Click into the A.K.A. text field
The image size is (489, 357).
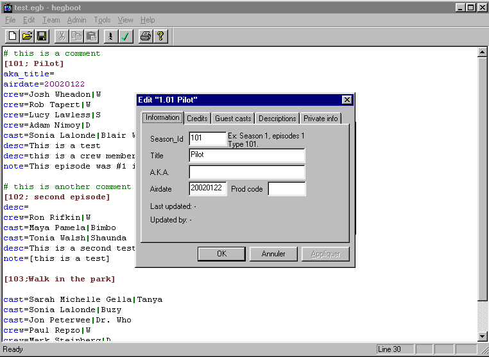pyautogui.click(x=247, y=172)
